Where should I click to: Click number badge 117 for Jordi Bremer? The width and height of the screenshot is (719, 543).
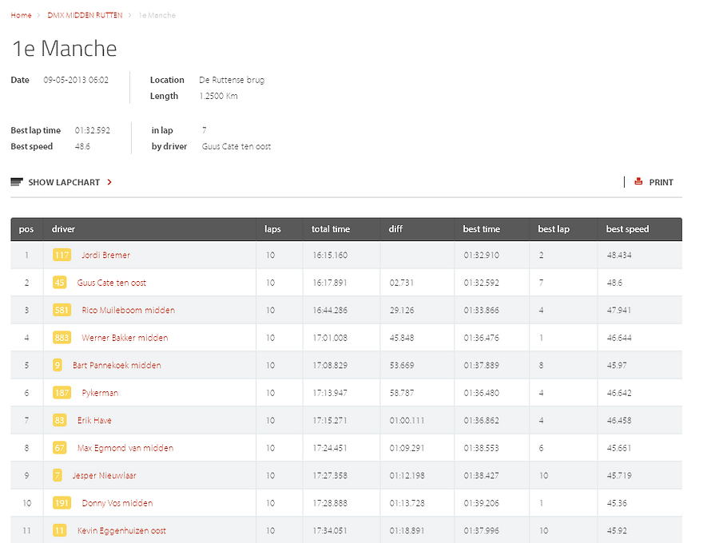click(x=62, y=255)
